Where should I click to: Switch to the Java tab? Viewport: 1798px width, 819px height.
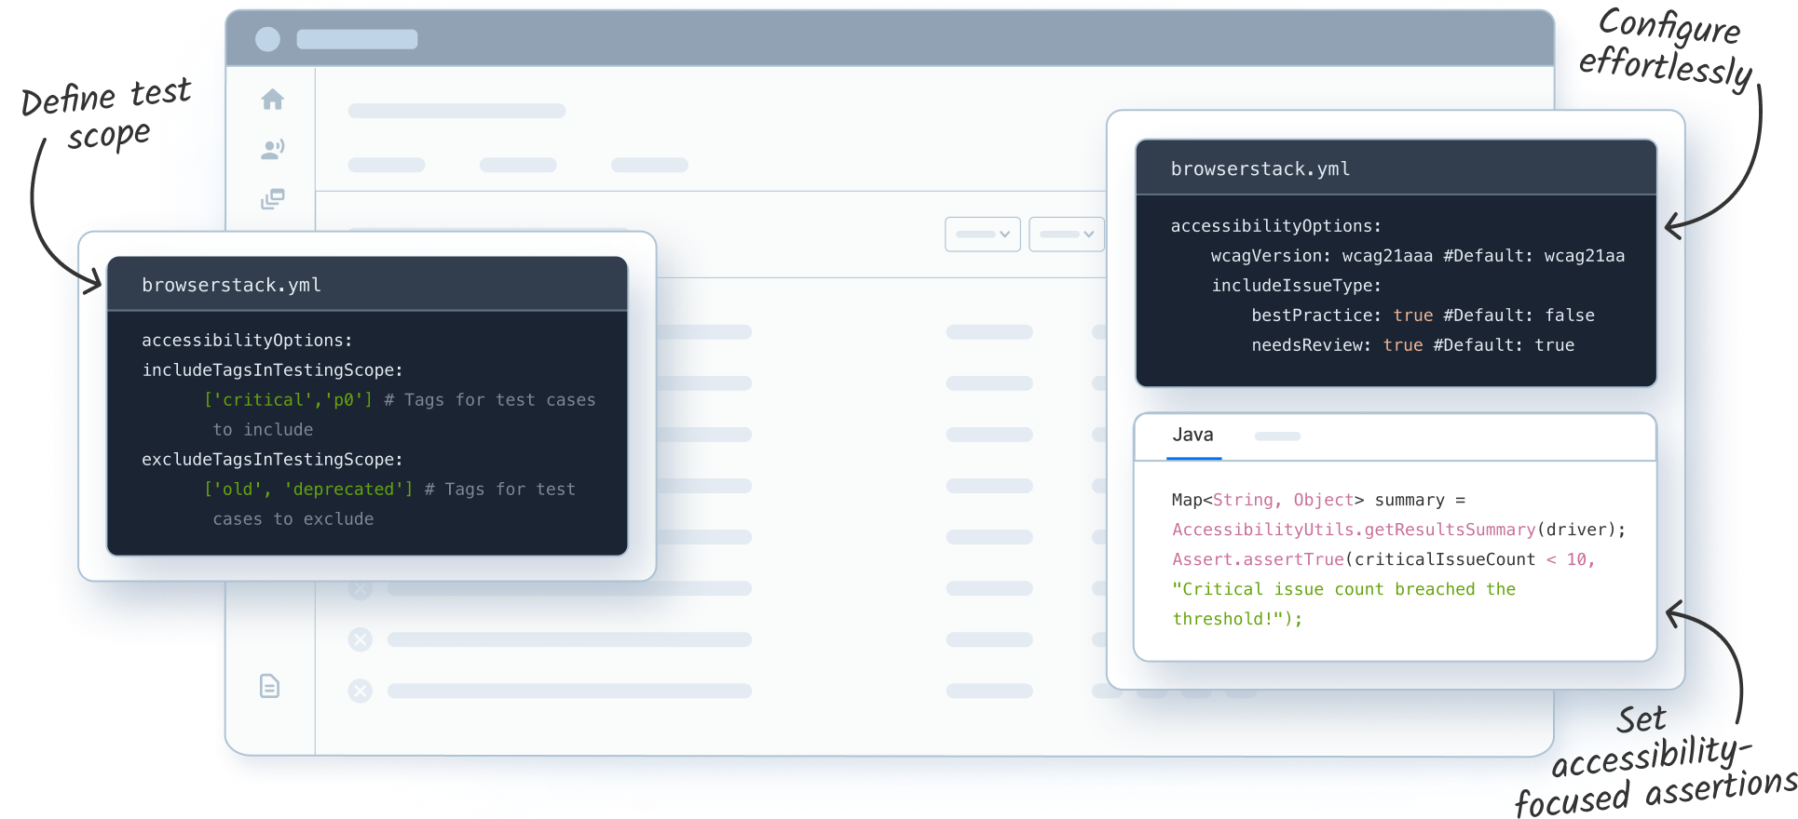(x=1192, y=436)
